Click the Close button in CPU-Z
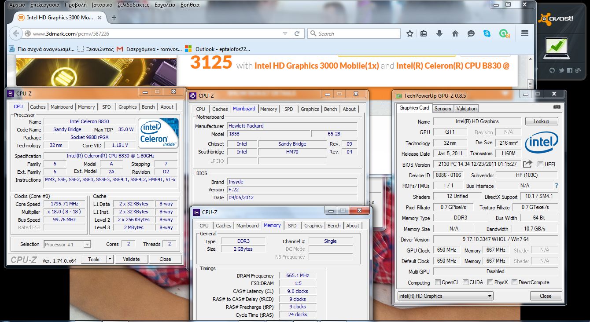 click(x=165, y=259)
